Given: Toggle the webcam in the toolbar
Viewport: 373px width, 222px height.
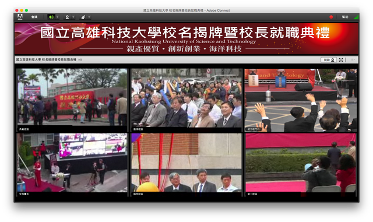Looking at the screenshot, I should click(x=67, y=17).
